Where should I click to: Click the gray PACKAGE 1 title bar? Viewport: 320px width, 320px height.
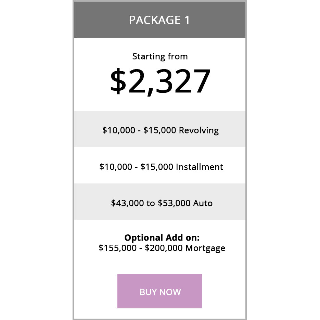[x=160, y=20]
